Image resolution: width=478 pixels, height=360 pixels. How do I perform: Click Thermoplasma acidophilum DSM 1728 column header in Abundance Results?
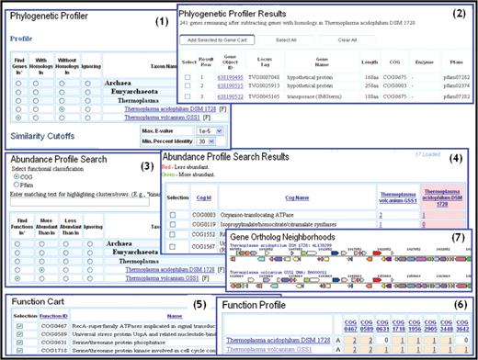[x=442, y=197]
